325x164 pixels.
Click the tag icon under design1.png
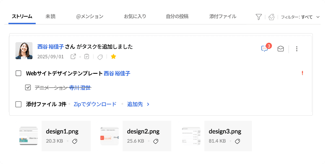(x=75, y=141)
